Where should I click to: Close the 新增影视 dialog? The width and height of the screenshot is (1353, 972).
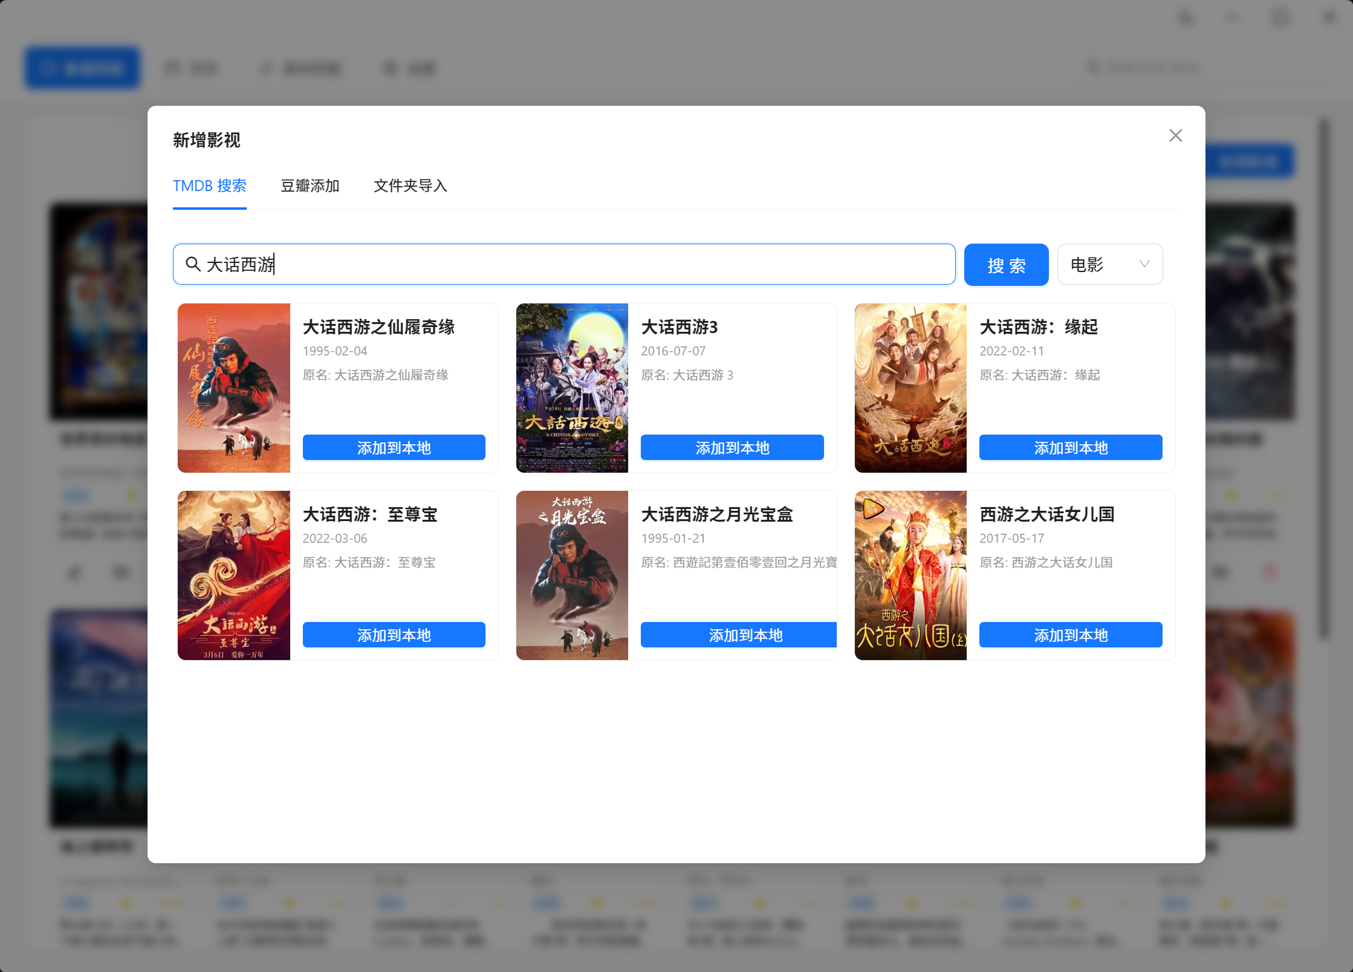coord(1175,135)
